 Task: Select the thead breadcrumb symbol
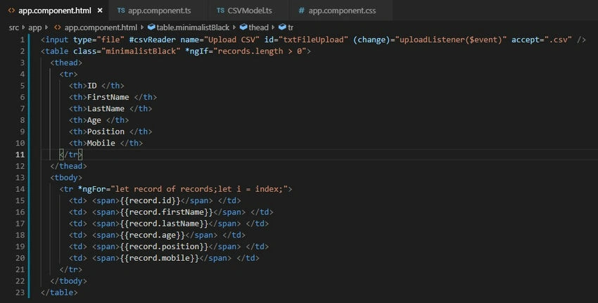(259, 27)
